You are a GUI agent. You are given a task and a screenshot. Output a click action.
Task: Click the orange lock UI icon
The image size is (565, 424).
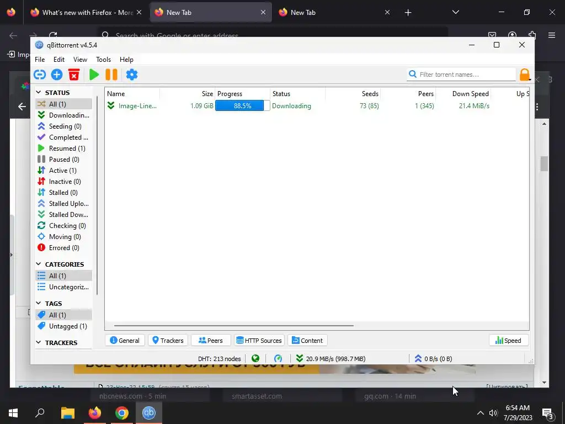525,75
